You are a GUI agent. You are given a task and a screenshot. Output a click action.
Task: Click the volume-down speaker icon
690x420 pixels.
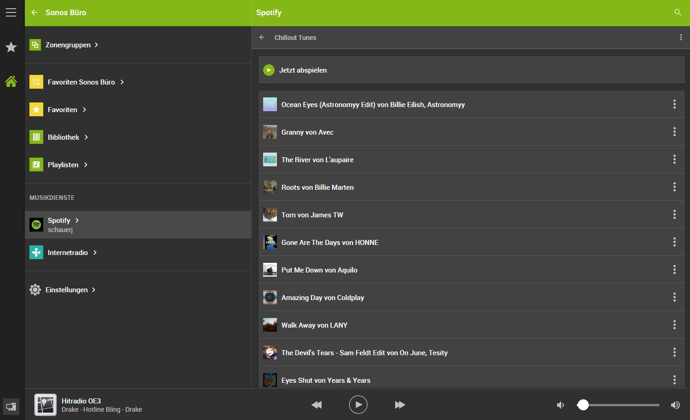click(x=560, y=405)
